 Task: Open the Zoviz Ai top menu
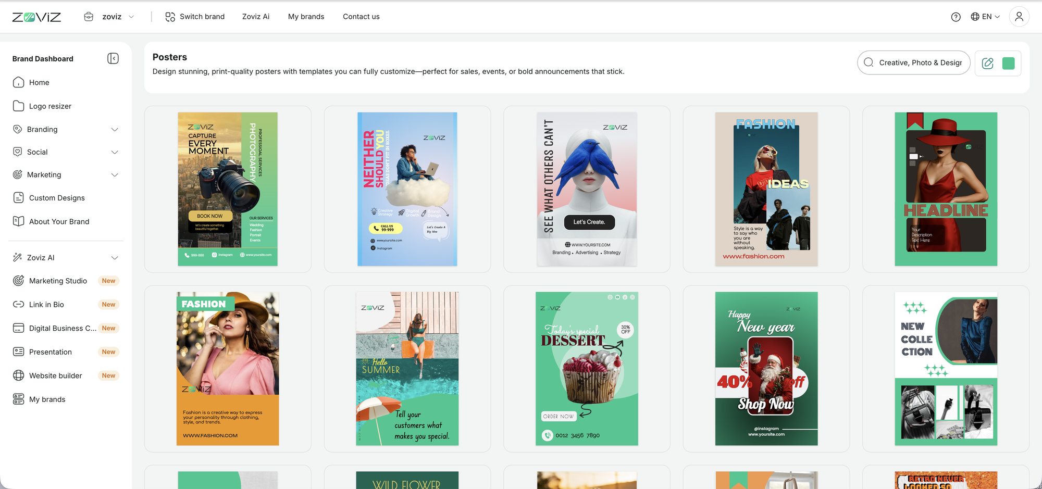click(x=256, y=17)
